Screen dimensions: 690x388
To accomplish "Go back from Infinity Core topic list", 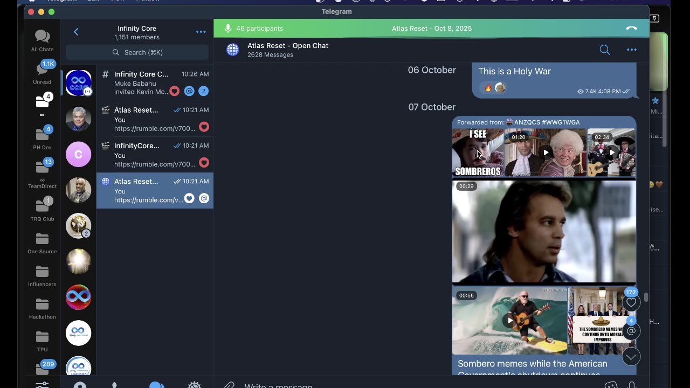I will [x=76, y=32].
